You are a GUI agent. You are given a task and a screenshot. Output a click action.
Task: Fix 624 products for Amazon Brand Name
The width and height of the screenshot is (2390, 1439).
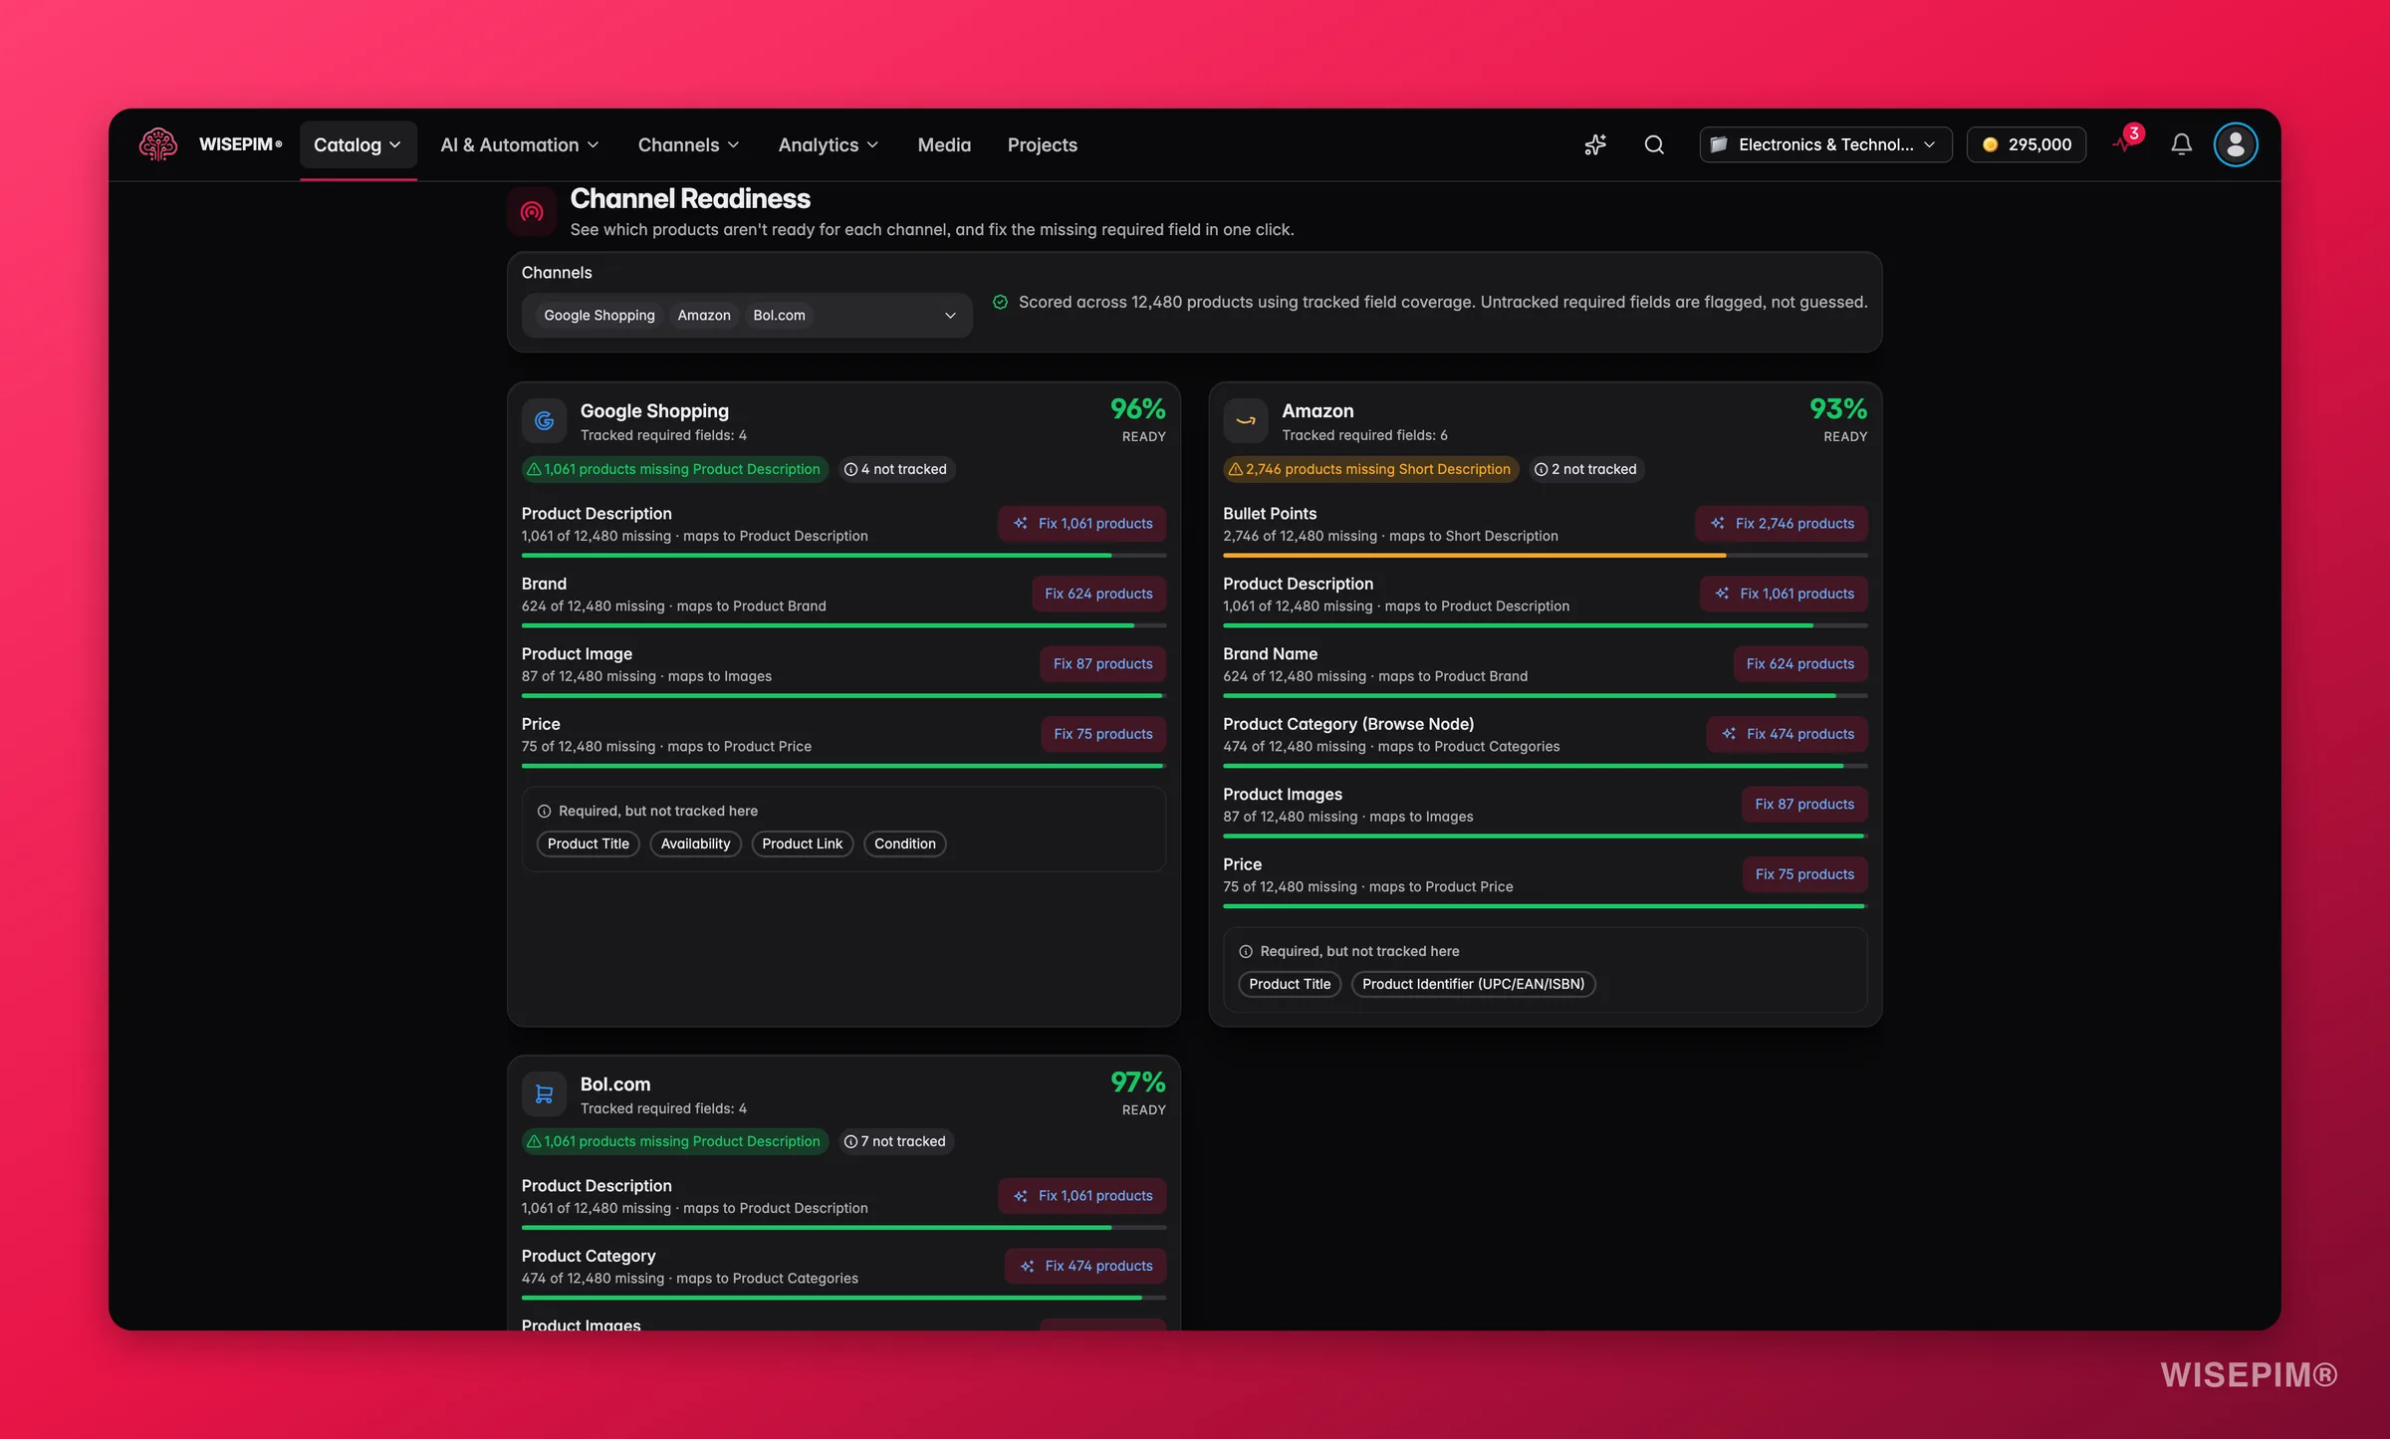point(1799,663)
